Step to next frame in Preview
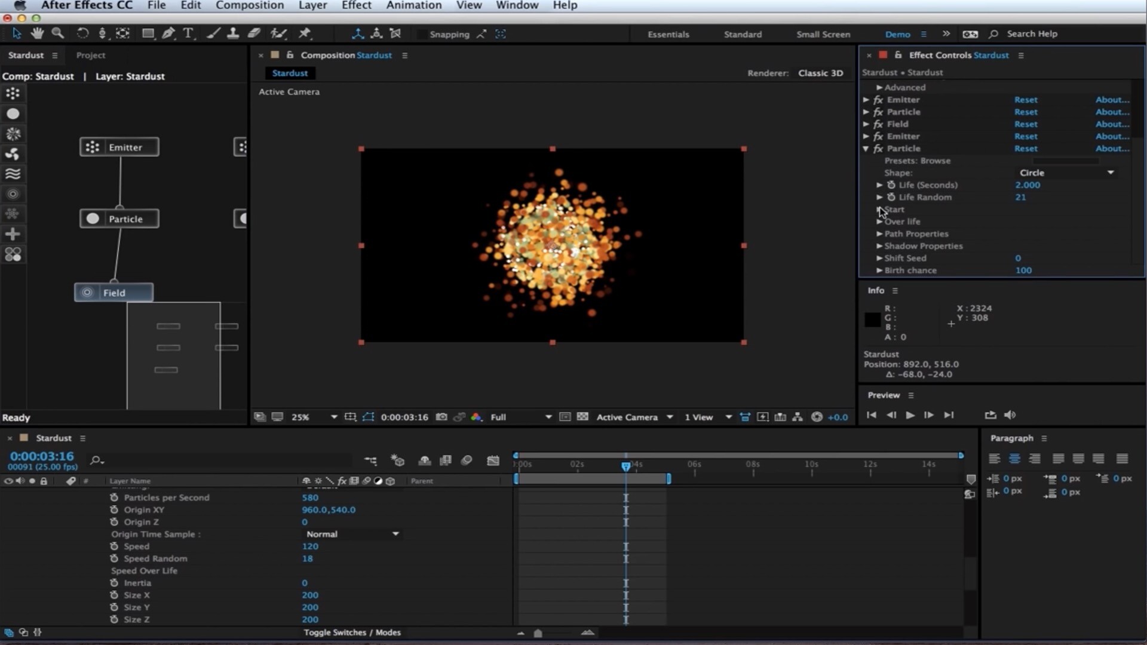 coord(929,415)
